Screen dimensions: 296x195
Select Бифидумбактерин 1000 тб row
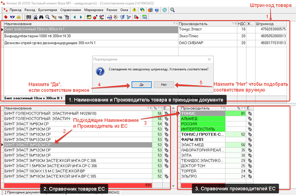click(x=91, y=36)
